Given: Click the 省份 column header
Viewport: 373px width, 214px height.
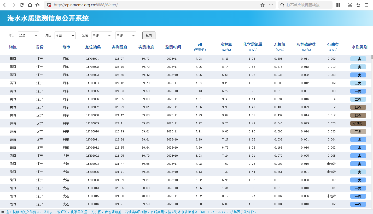Looking at the screenshot, I should click(40, 47).
